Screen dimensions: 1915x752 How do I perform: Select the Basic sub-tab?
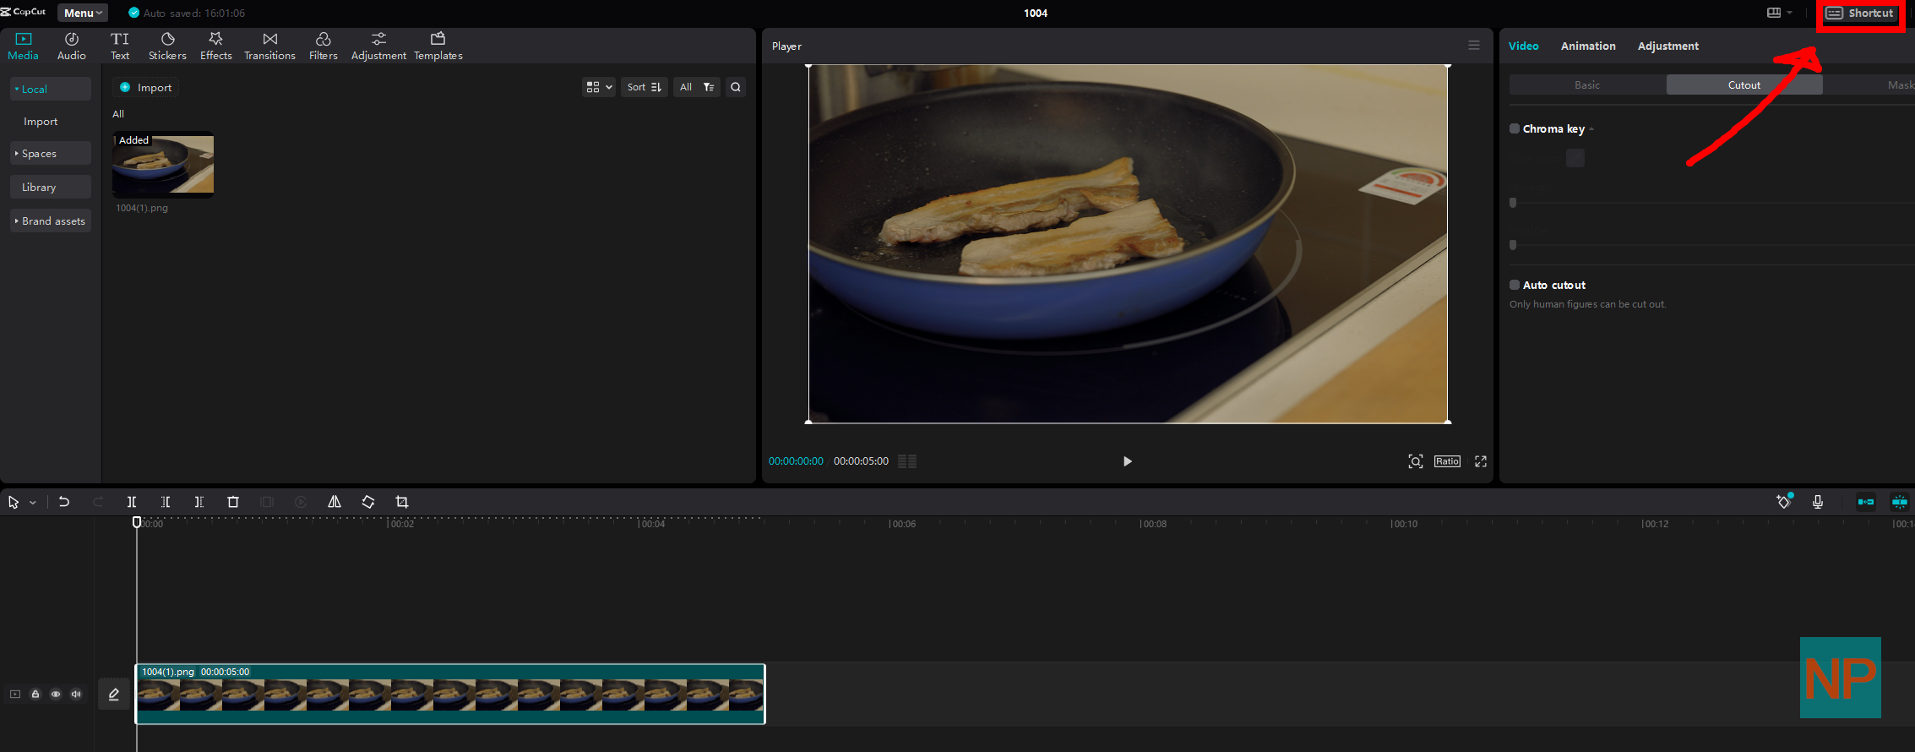click(1587, 84)
